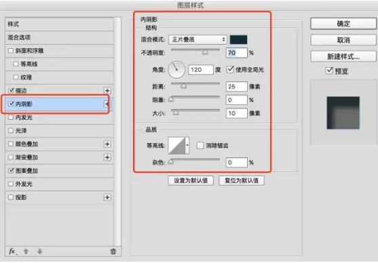Click the 角度 angle dial

pos(176,70)
